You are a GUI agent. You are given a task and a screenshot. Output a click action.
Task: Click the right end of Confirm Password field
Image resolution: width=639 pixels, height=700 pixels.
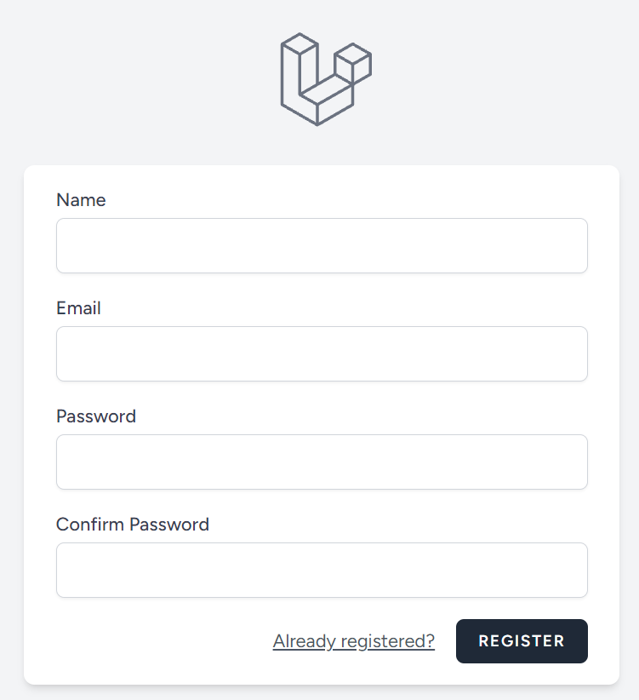574,571
